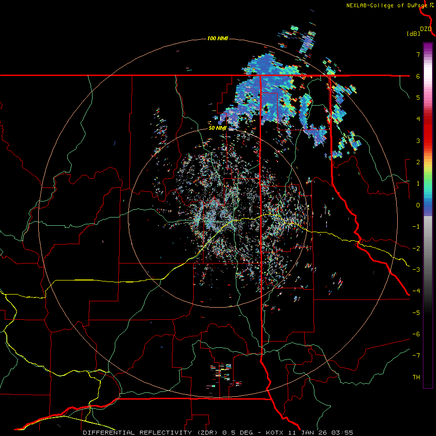The image size is (436, 436).
Task: Click the positive 7 tick label on the scale
Action: (x=418, y=54)
